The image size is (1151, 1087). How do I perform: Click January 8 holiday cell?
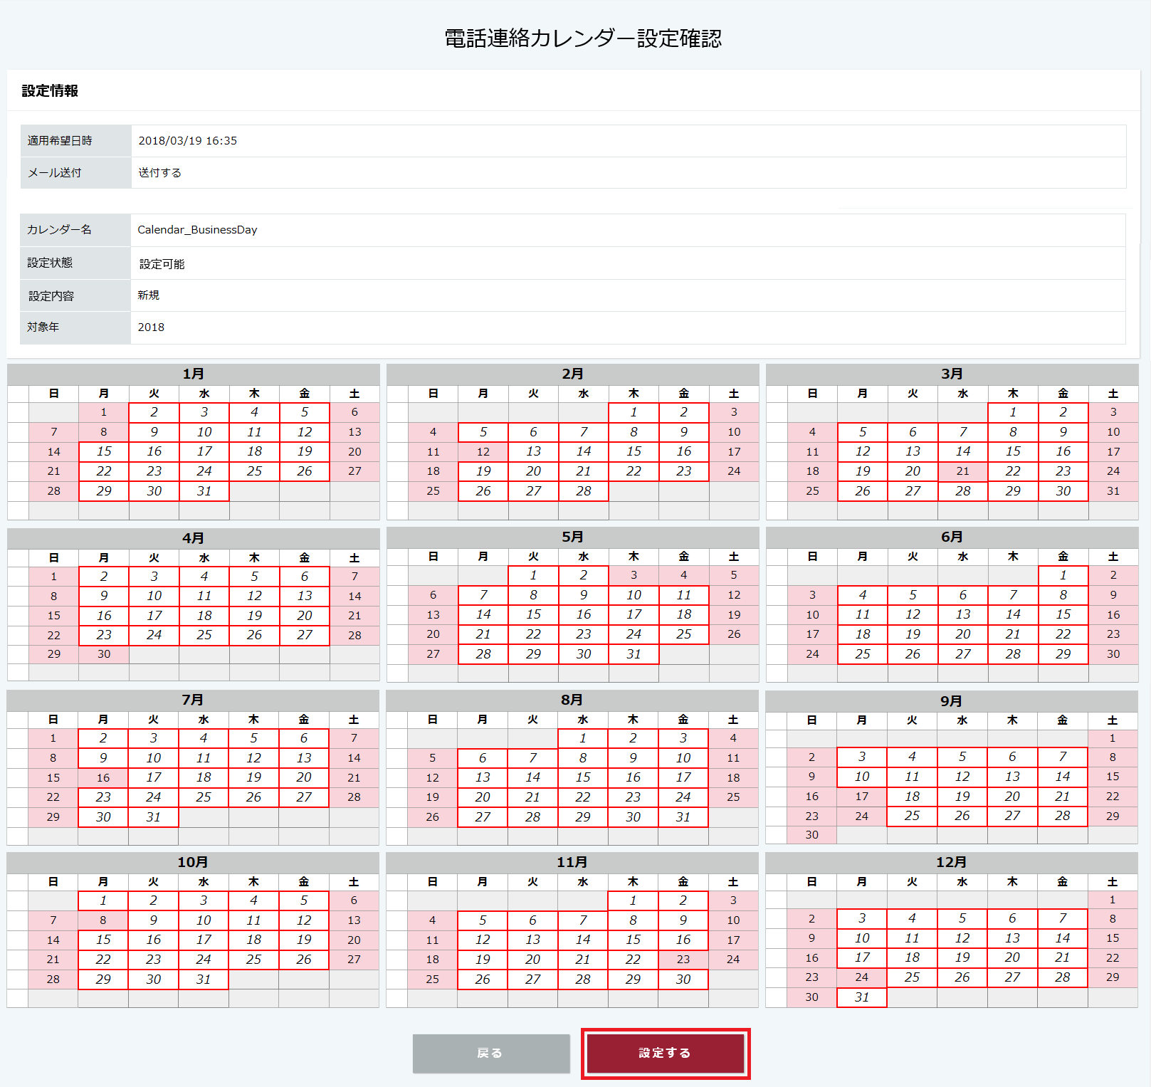point(104,432)
